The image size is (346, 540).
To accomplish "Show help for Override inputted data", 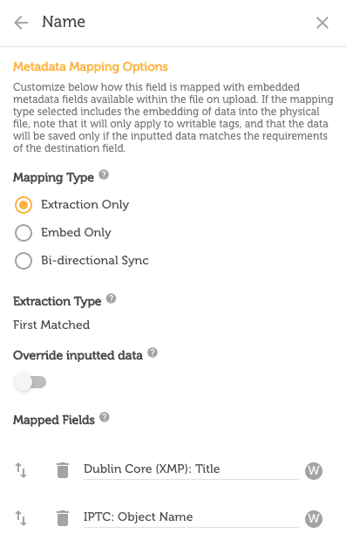I will tap(153, 352).
